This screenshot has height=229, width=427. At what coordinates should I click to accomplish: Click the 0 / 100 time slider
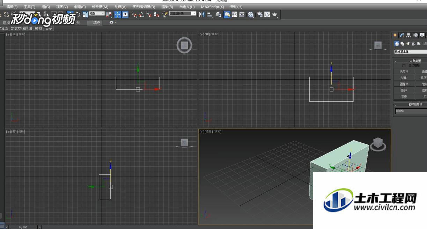point(23,227)
